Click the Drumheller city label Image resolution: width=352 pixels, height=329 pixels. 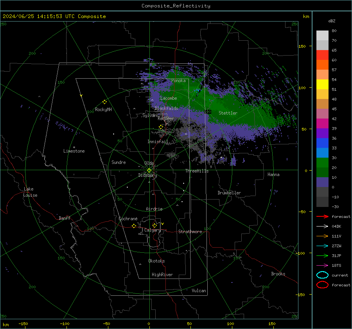[x=229, y=193]
